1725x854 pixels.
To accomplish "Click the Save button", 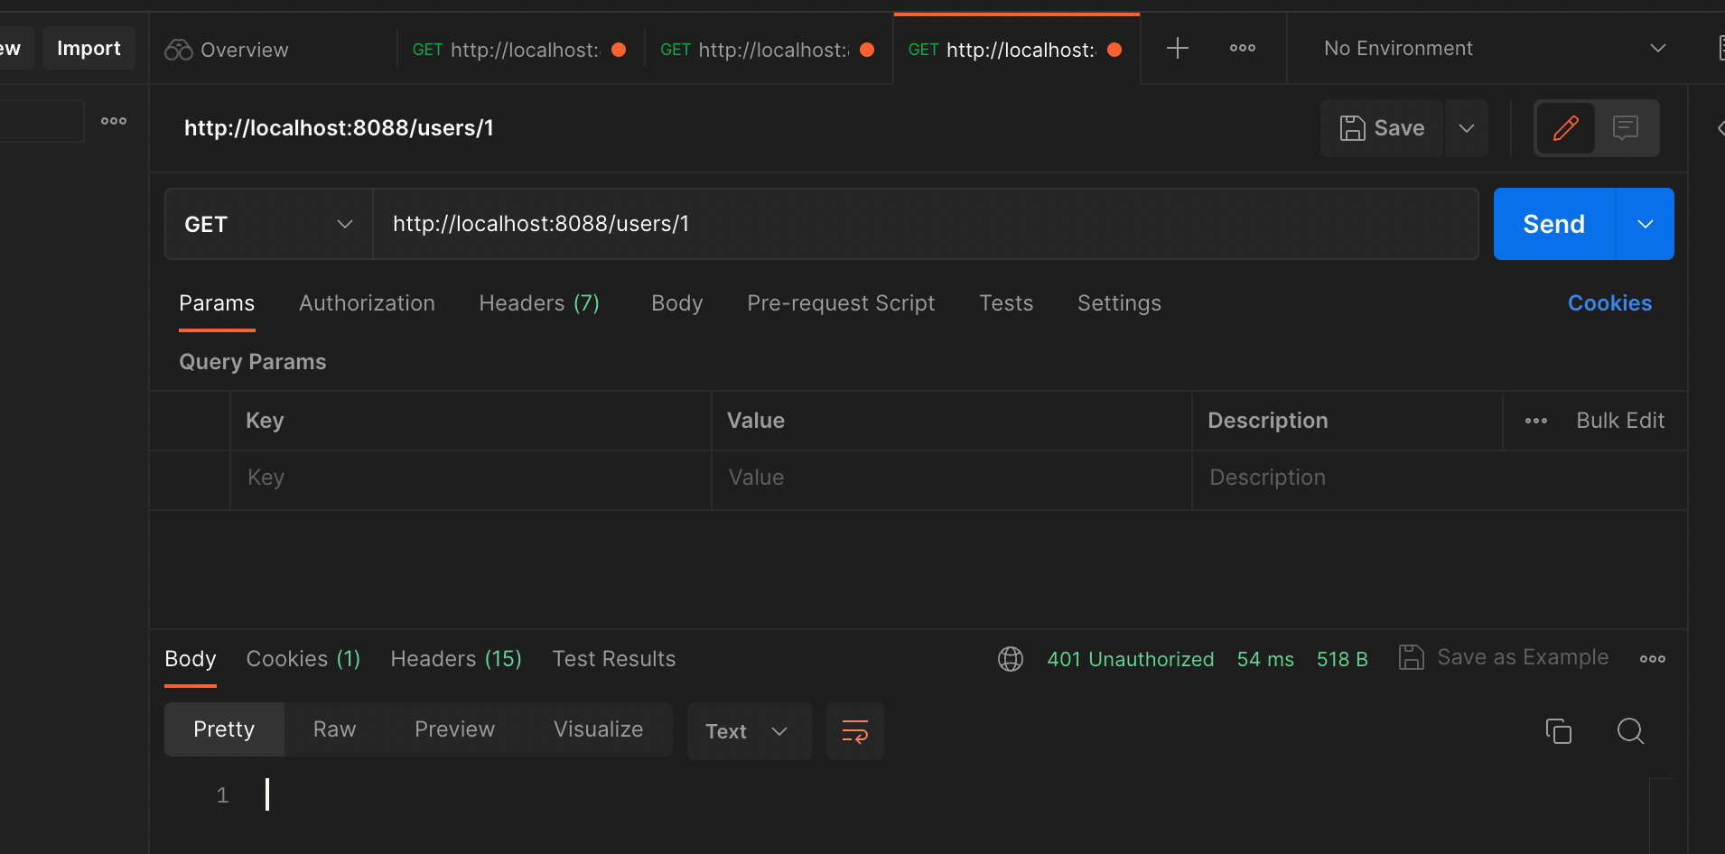I will pyautogui.click(x=1382, y=128).
